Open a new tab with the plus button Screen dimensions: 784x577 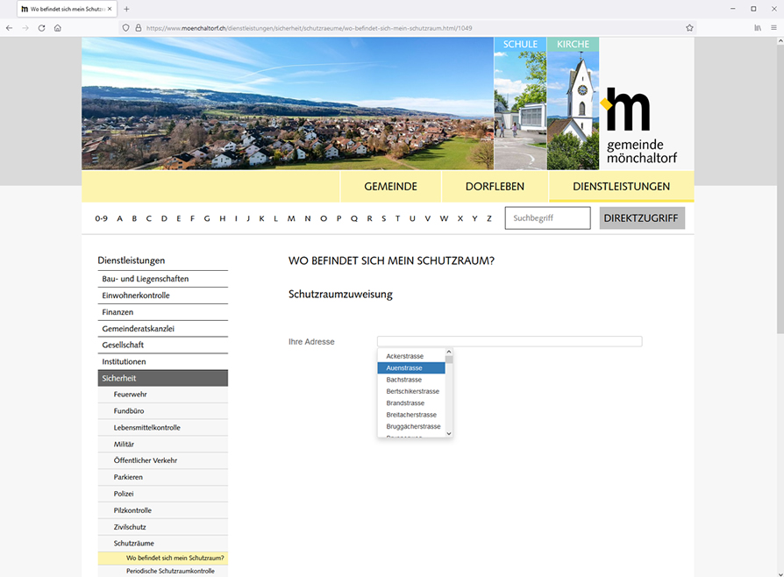[126, 9]
